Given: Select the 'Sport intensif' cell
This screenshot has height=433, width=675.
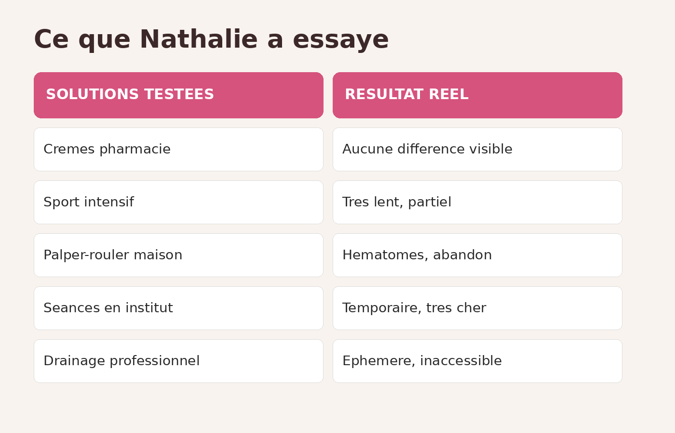Looking at the screenshot, I should tap(178, 202).
